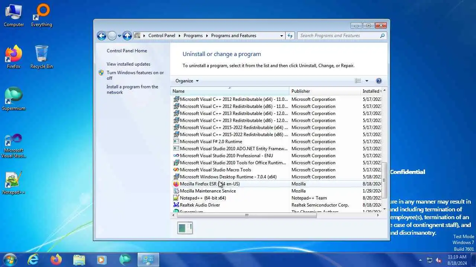Click the horizontal scrollbar thumb in program list
This screenshot has width=476, height=267.
point(247,215)
